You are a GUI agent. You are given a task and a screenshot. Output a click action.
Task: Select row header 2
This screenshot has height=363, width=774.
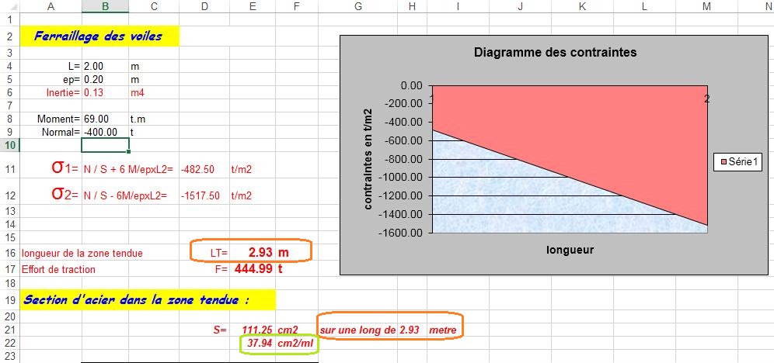click(10, 36)
